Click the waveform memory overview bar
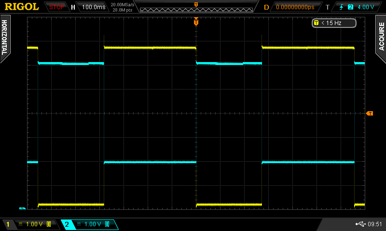The image size is (386, 231). [196, 7]
